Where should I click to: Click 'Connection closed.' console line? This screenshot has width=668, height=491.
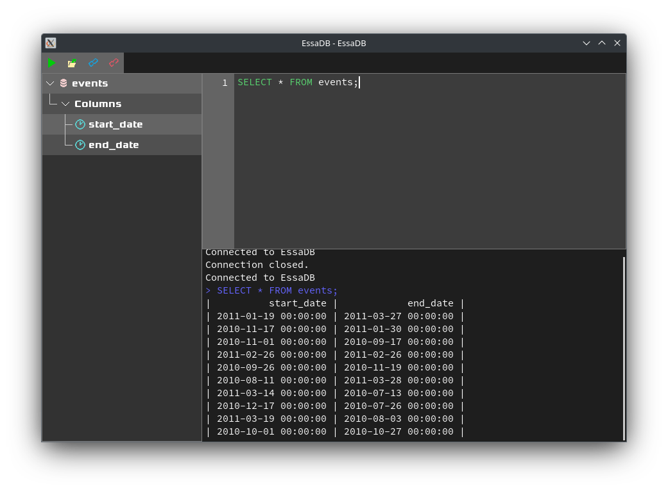257,265
